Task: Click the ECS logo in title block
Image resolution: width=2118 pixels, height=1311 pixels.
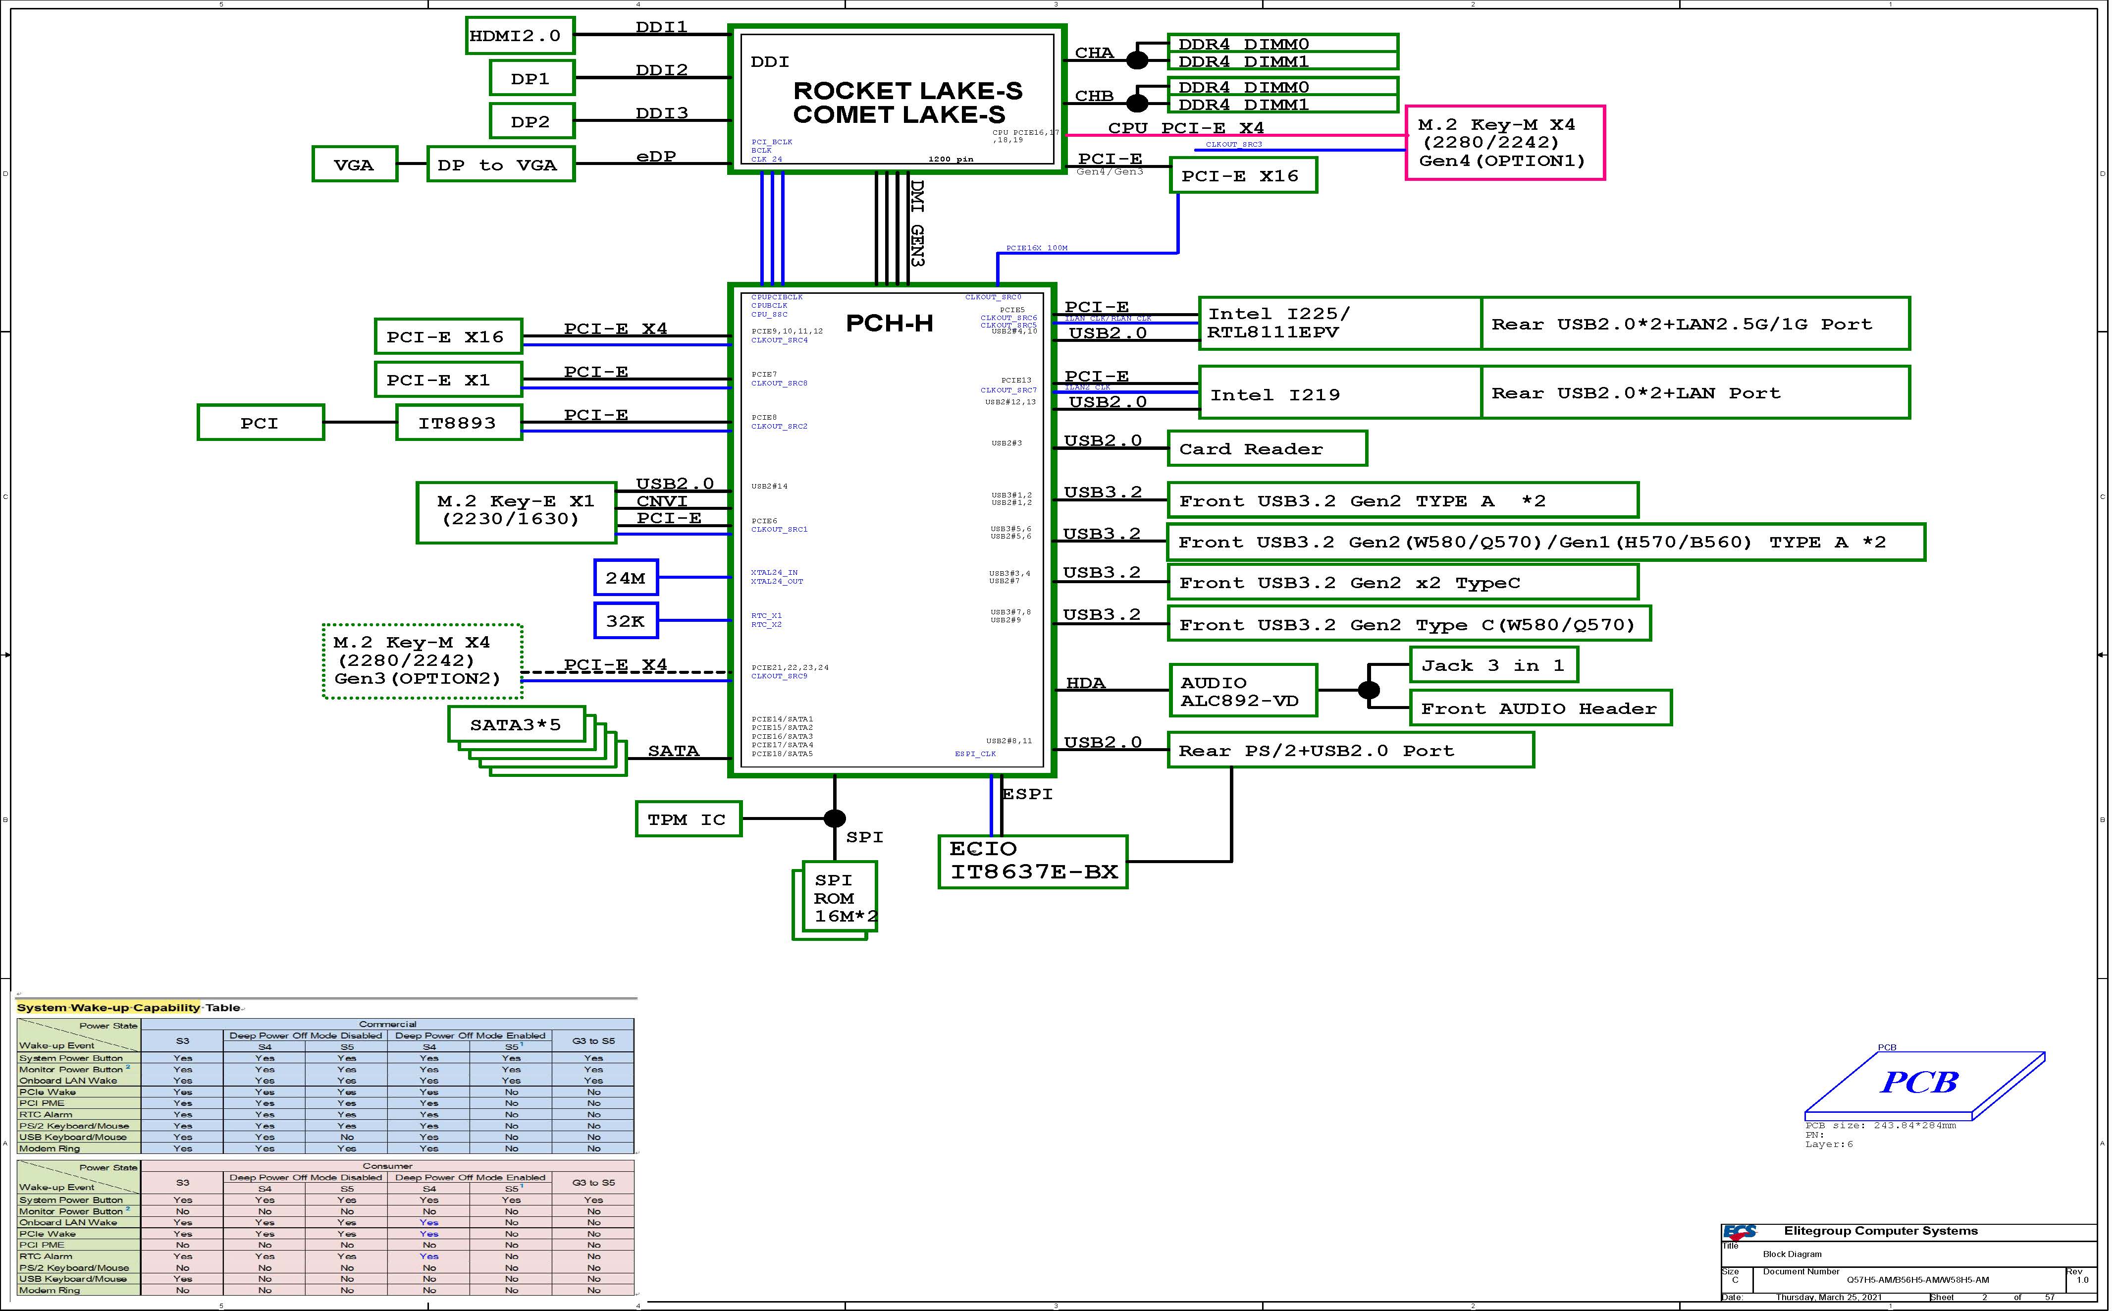Action: [1739, 1231]
